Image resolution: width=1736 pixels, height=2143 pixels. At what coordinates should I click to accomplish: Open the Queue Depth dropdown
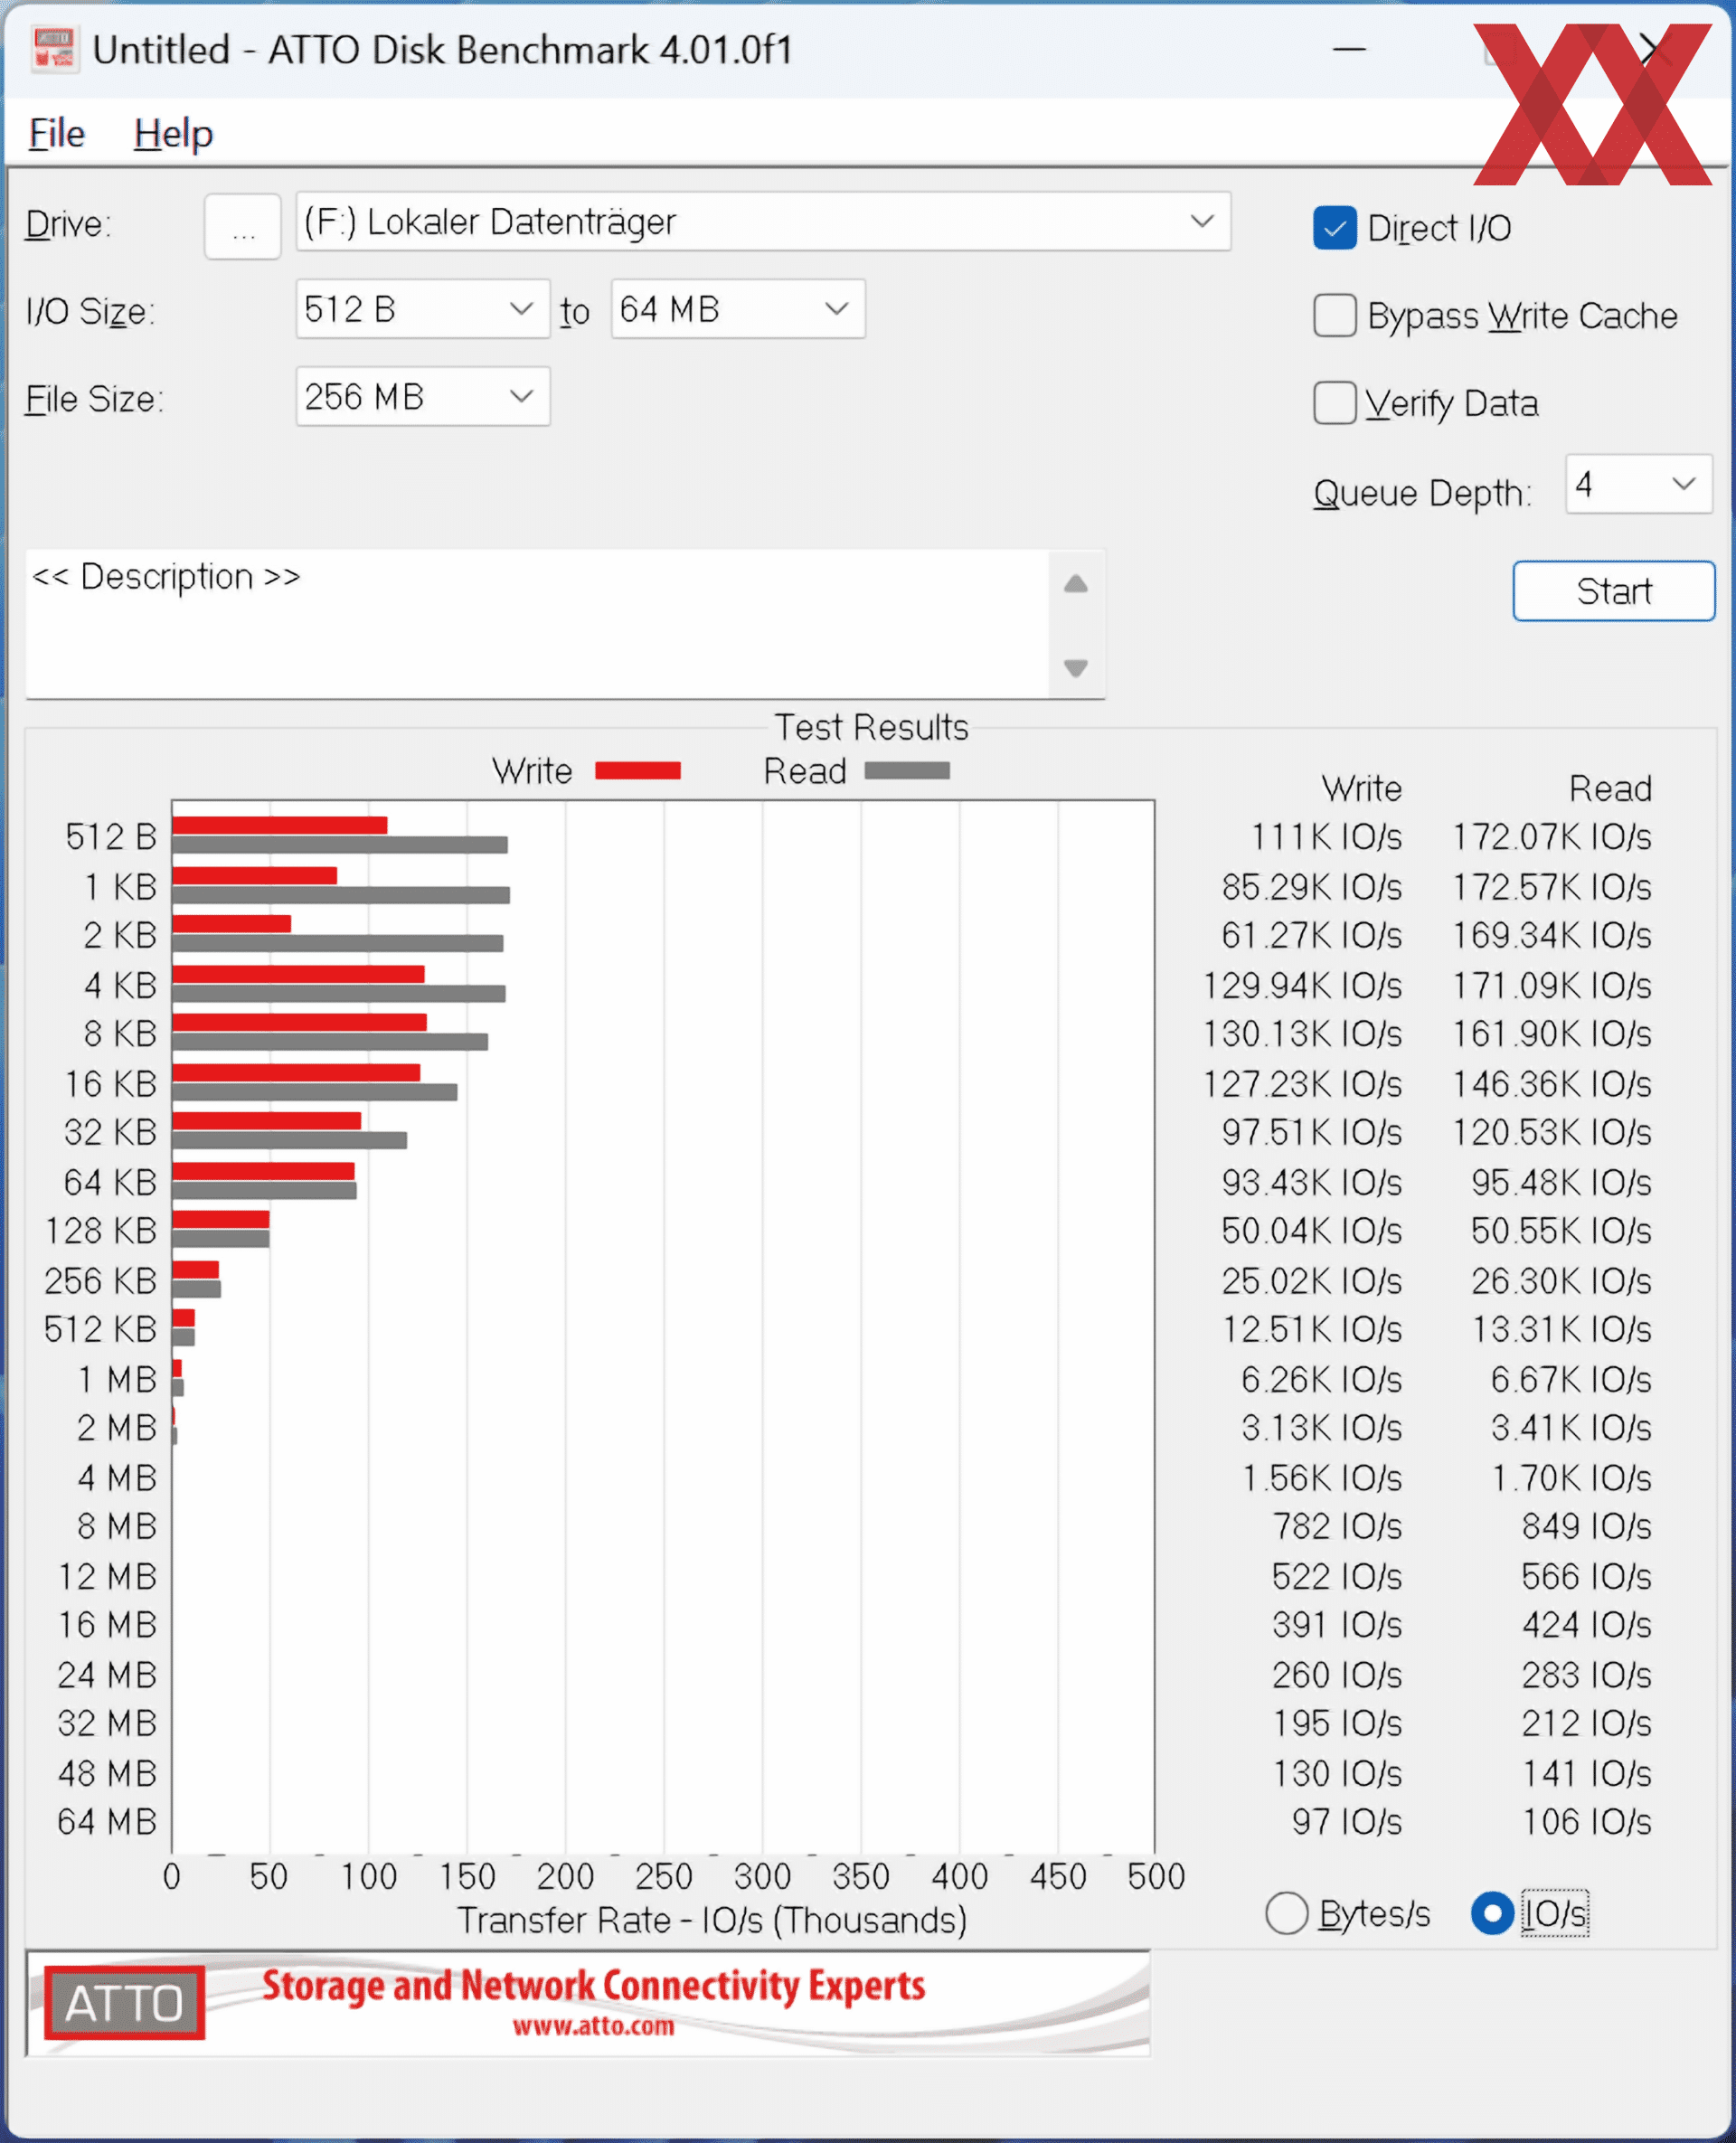pos(1639,484)
